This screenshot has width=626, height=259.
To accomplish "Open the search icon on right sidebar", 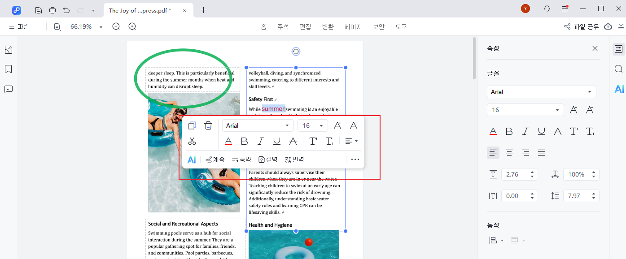I will 618,69.
